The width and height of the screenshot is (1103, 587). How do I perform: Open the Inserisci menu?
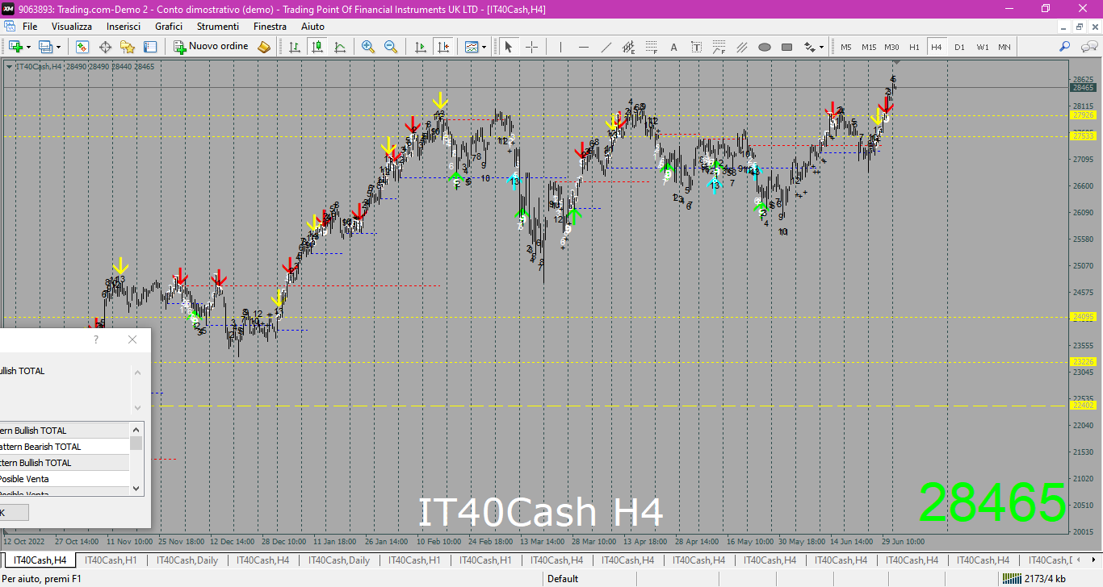click(124, 27)
